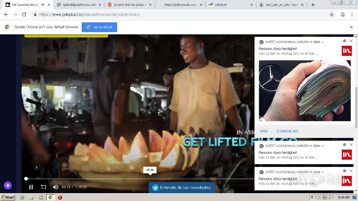Dismiss the default browser infobar
This screenshot has height=201, width=358.
pos(351,27)
